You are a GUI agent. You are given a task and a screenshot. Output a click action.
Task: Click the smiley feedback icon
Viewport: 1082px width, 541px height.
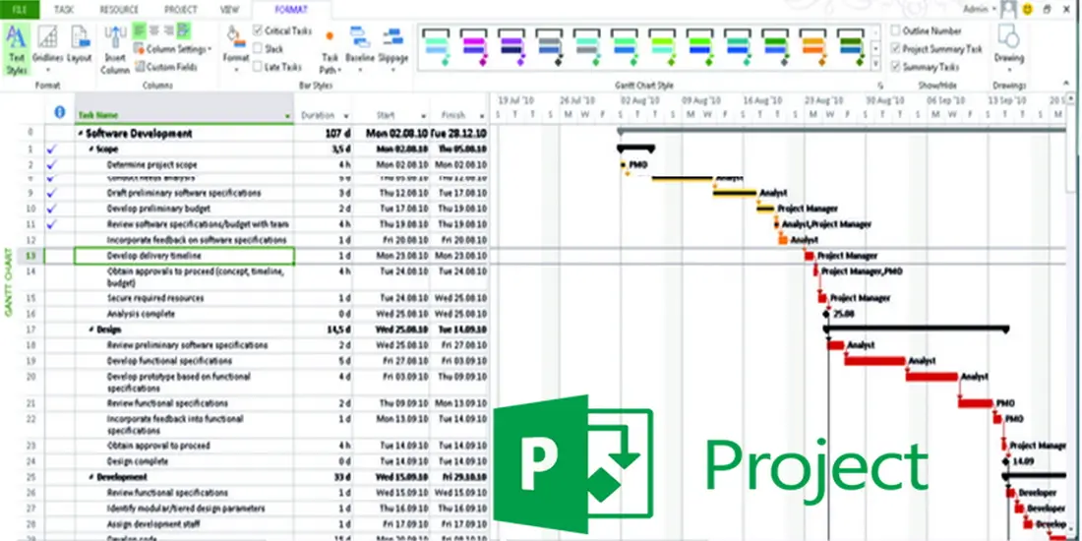point(1028,9)
